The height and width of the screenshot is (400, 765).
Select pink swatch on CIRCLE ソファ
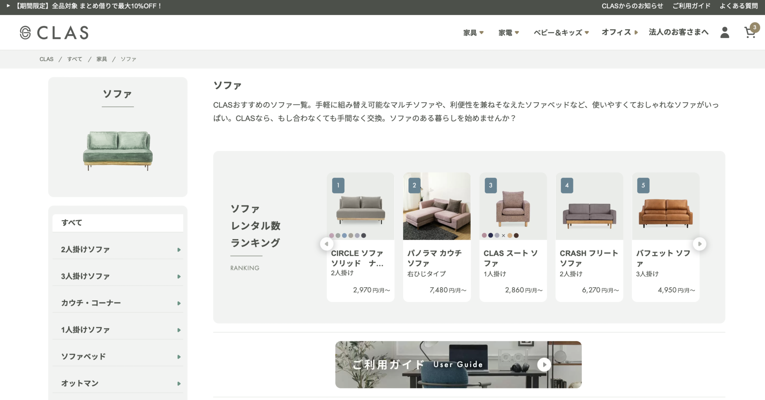(332, 235)
